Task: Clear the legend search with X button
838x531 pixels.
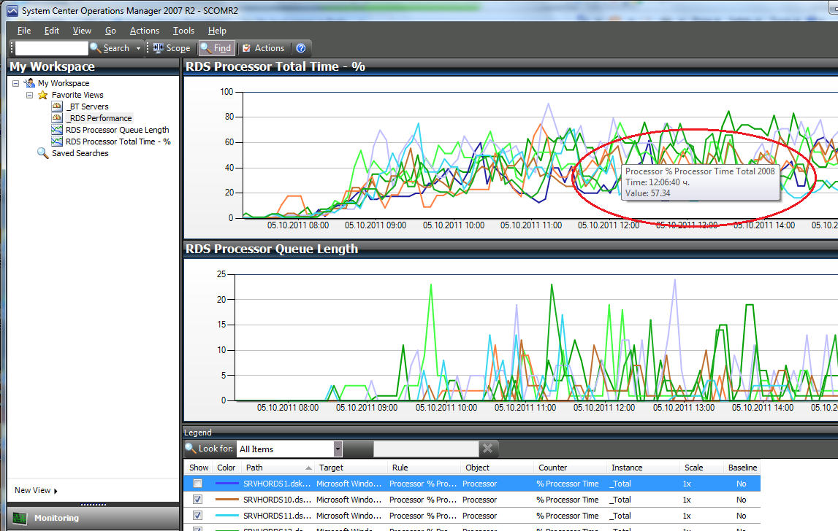Action: click(487, 449)
